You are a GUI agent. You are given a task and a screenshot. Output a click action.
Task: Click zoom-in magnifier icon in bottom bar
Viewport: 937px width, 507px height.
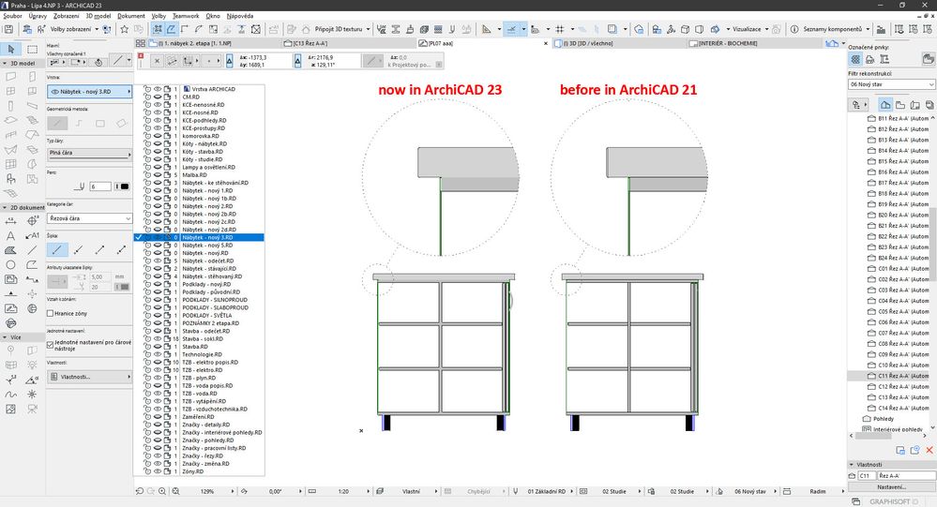click(162, 491)
